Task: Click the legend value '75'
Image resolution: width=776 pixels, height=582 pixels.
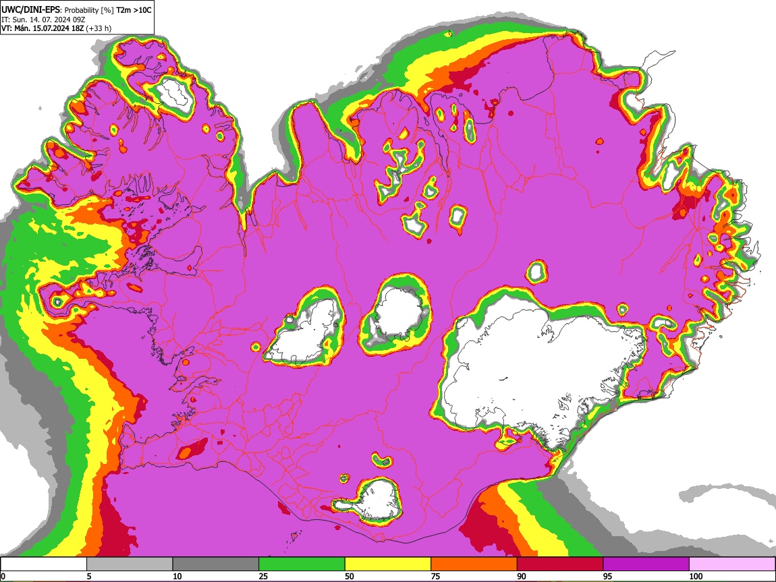Action: point(435,576)
